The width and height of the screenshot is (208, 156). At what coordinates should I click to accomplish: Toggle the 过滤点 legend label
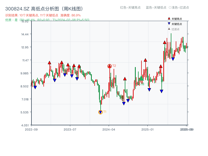tap(175, 29)
